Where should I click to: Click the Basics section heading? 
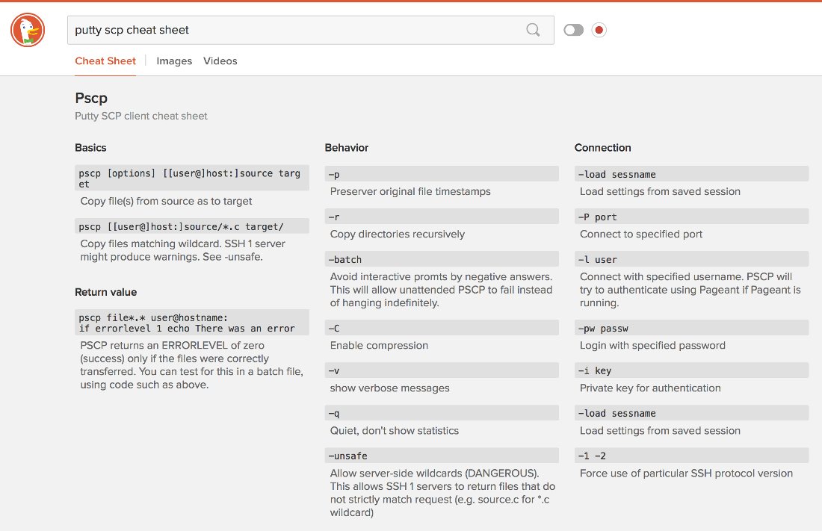pyautogui.click(x=90, y=148)
